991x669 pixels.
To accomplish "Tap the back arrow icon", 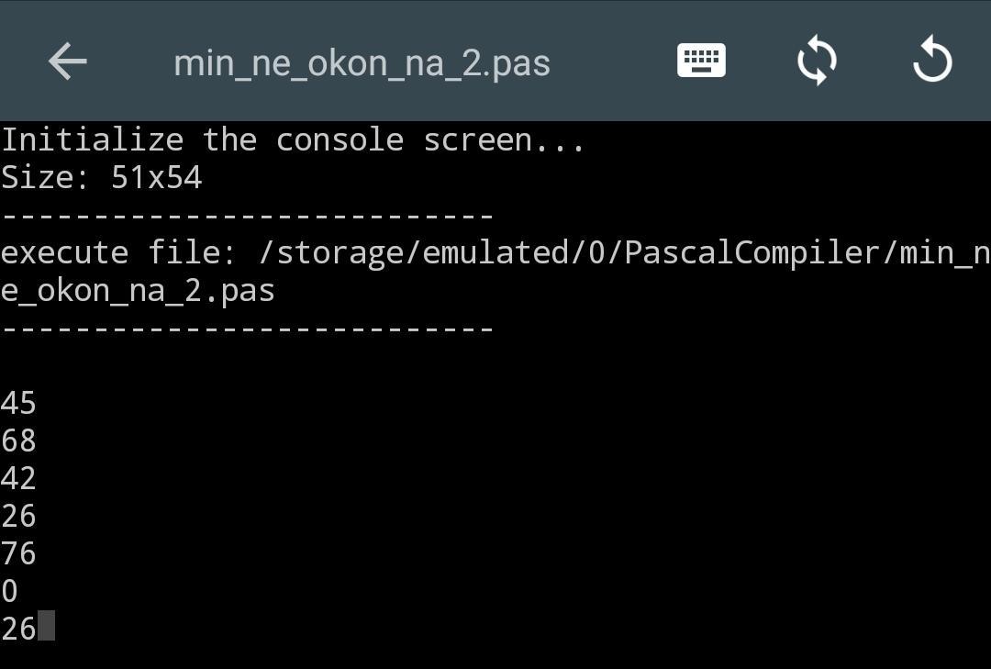I will 67,62.
